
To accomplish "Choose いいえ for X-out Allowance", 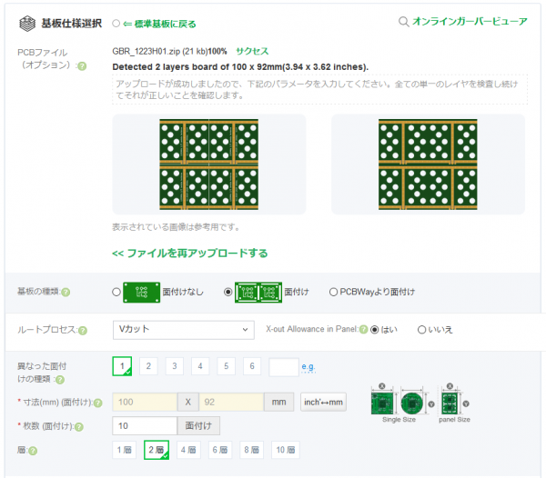I will [x=421, y=329].
